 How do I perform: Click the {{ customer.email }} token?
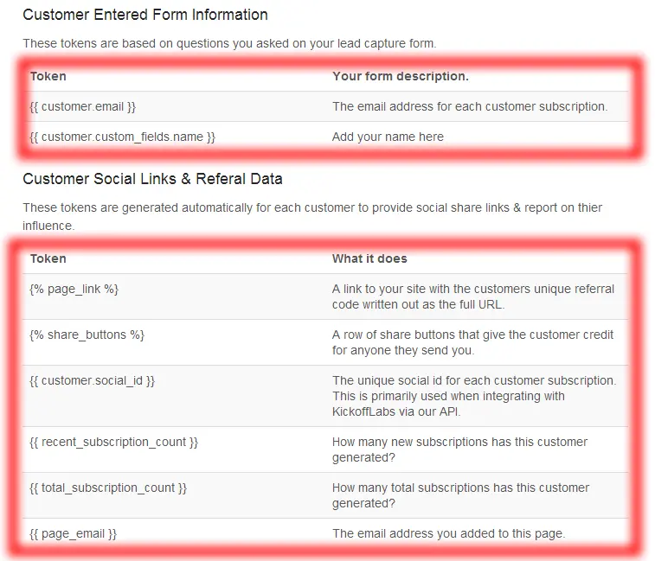click(x=83, y=106)
